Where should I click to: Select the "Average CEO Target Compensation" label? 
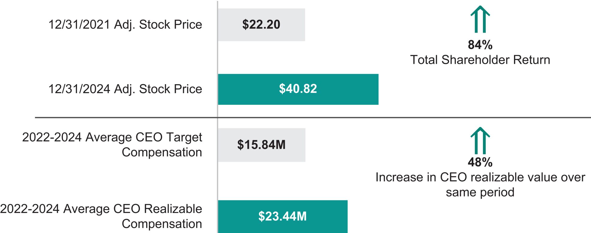click(x=112, y=145)
